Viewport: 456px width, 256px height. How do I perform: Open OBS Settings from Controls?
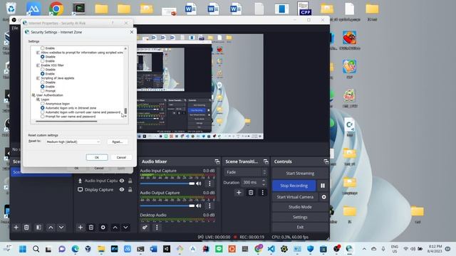[300, 217]
